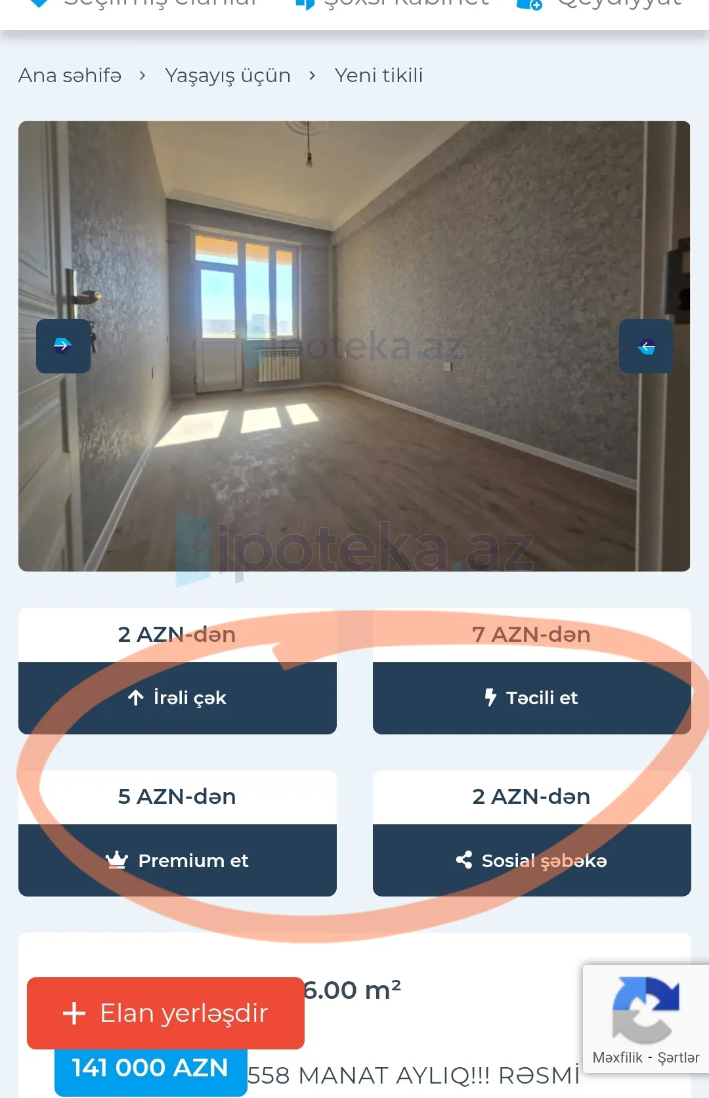Screen dimensions: 709x1098
Task: Click the share icon Sosial şəbəkə
Action: 464,860
